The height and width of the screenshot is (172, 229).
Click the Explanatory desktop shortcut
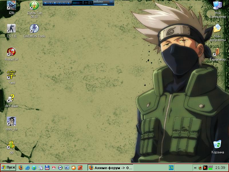(x=218, y=54)
